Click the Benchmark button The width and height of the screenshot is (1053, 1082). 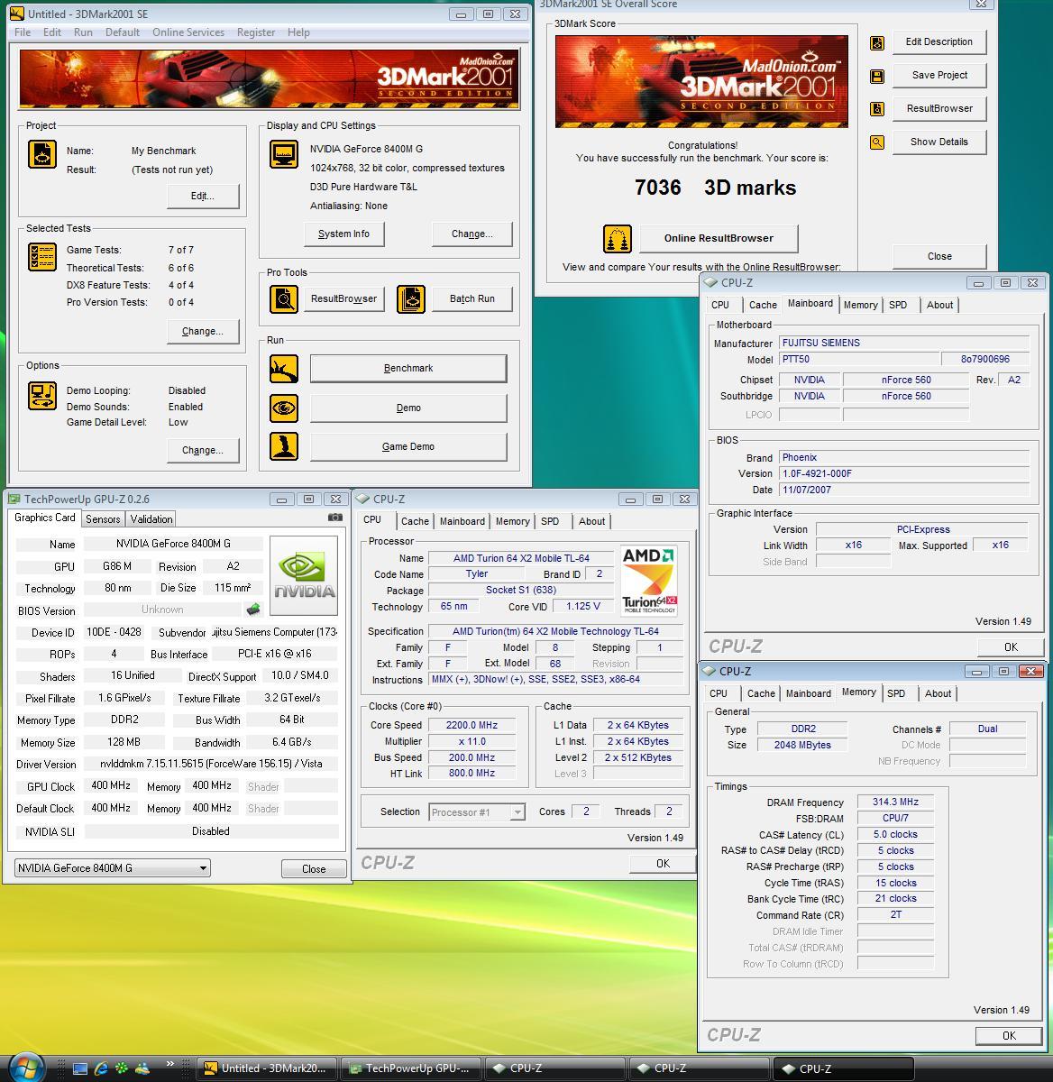(408, 368)
